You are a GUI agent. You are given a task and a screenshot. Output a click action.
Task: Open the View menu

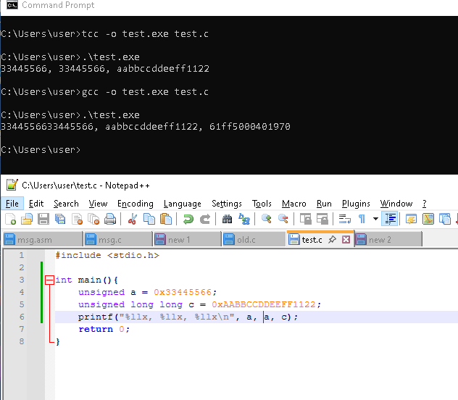click(98, 204)
